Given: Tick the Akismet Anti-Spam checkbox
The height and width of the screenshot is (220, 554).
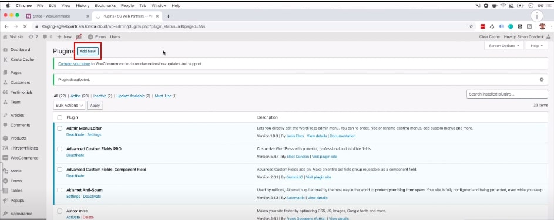Looking at the screenshot, I should tap(60, 190).
